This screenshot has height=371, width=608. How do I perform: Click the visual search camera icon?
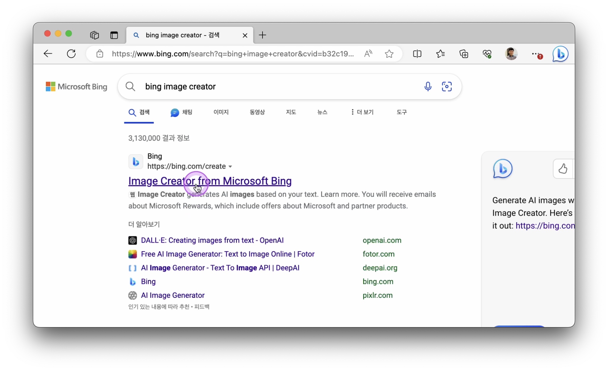point(447,87)
